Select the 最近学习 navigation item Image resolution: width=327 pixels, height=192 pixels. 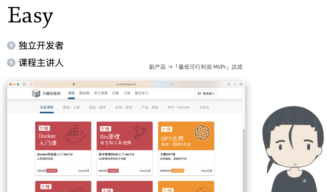pos(141,93)
